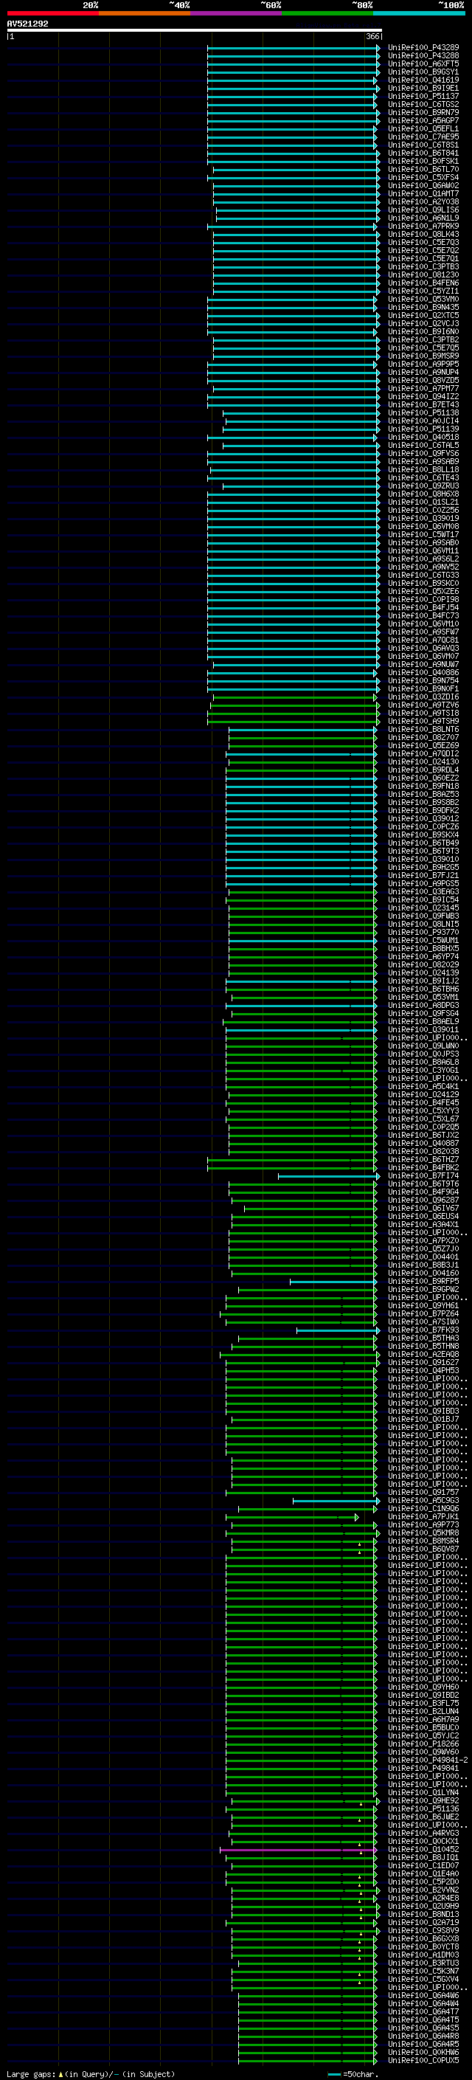Click hit label UniRef100_Q96287
Image resolution: width=472 pixels, height=2080 pixels.
pyautogui.click(x=423, y=1200)
